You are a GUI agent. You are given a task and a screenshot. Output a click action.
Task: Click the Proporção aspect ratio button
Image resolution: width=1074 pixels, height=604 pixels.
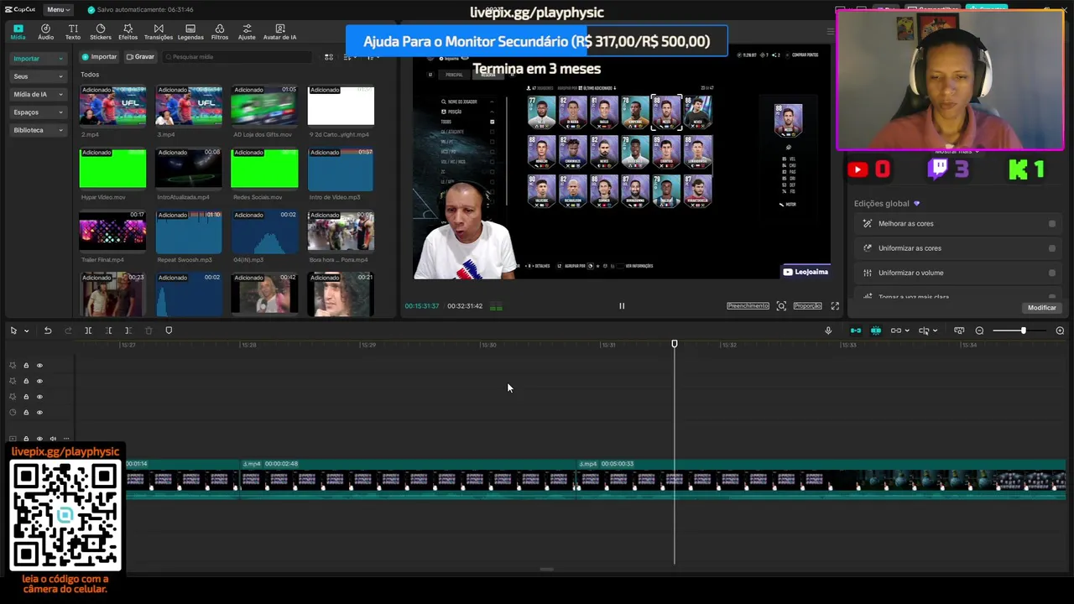point(807,306)
